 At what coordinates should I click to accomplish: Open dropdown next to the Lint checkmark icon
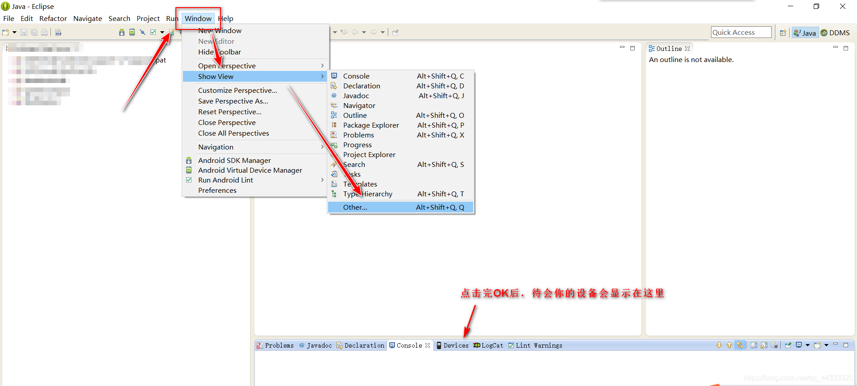click(162, 32)
